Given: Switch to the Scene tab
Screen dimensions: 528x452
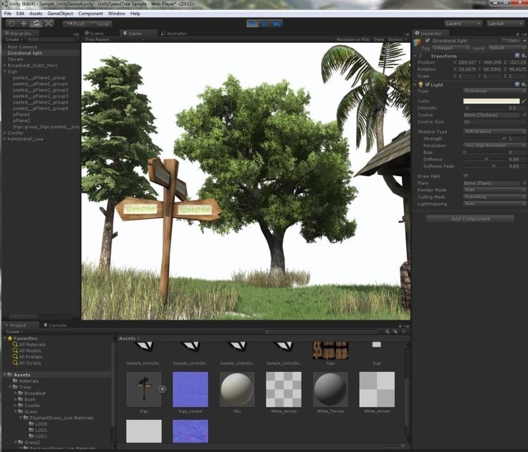Looking at the screenshot, I should click(95, 33).
